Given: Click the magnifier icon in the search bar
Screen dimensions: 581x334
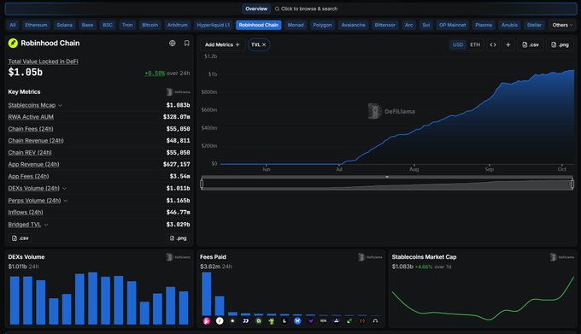Looking at the screenshot, I should (277, 9).
